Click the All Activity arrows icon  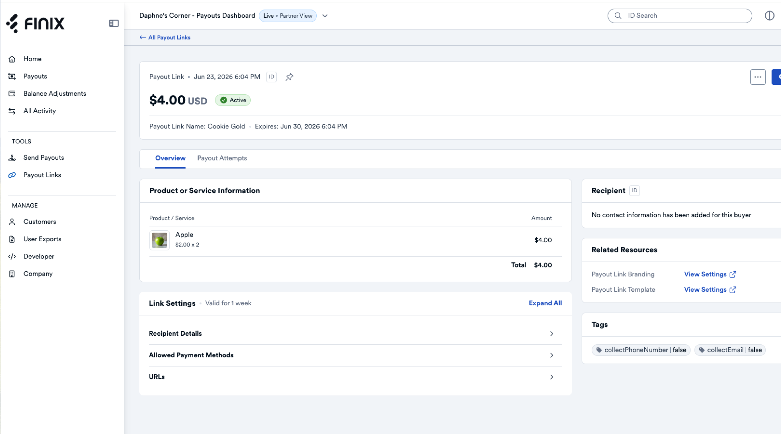pos(12,111)
